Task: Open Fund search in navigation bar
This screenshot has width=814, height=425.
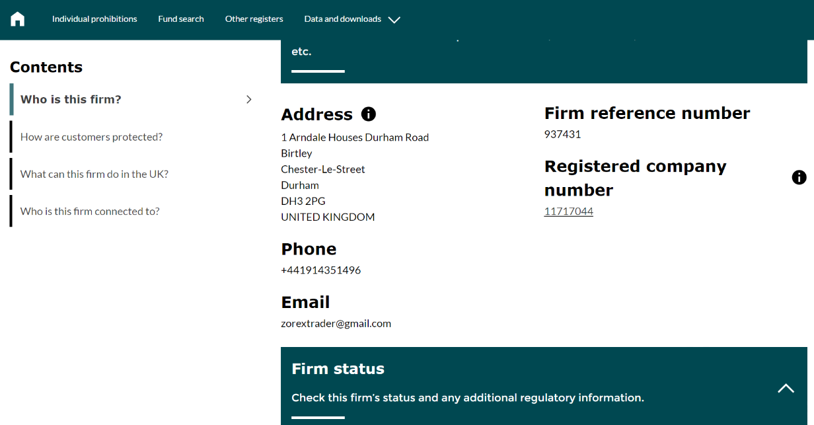Action: coord(181,19)
